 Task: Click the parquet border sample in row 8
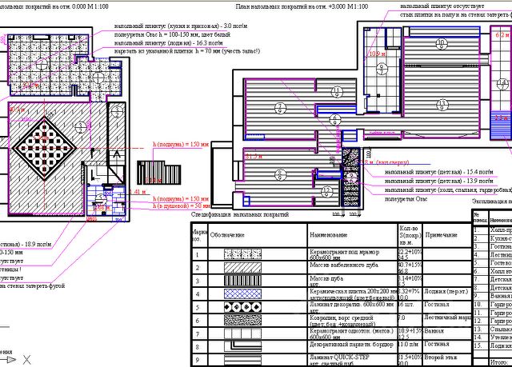tap(242, 347)
